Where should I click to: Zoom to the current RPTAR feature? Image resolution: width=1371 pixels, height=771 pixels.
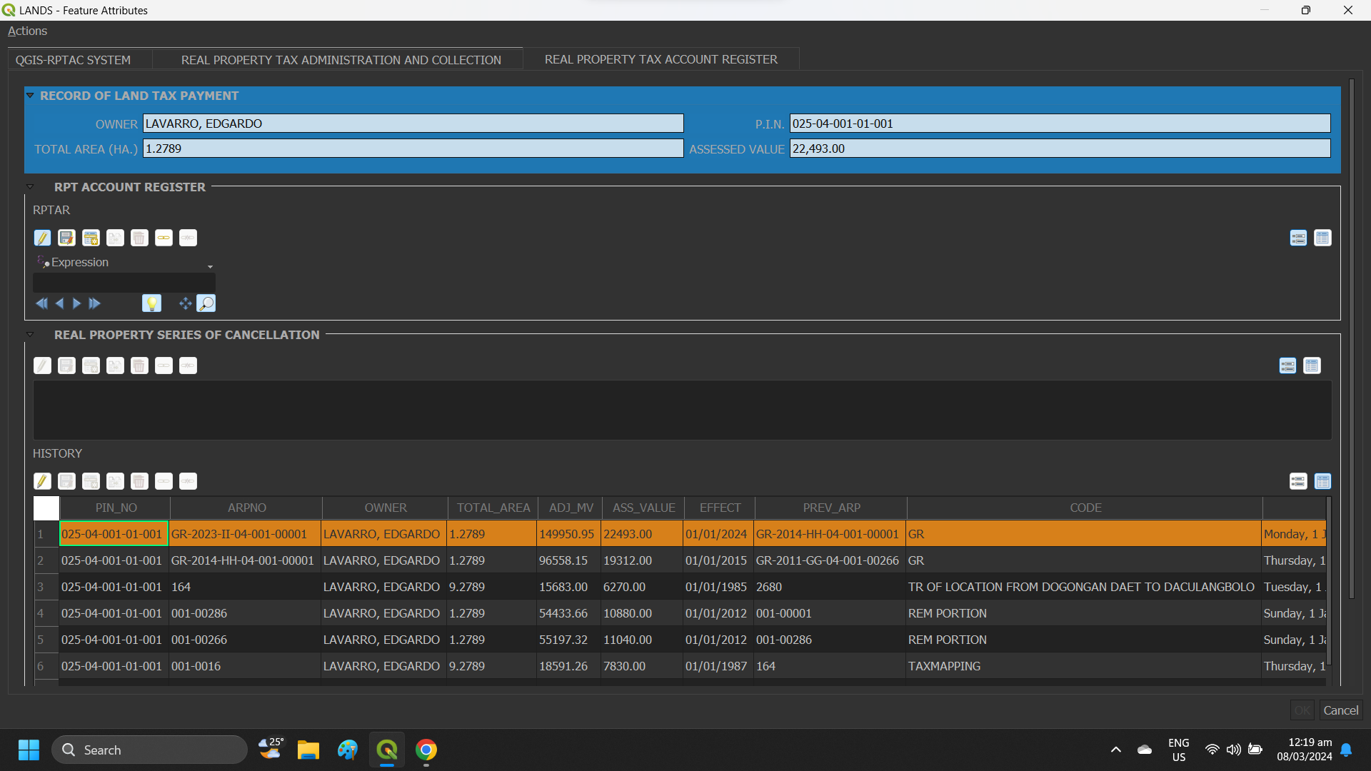click(206, 303)
